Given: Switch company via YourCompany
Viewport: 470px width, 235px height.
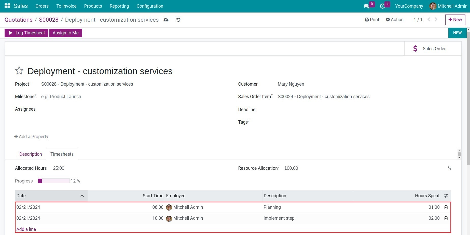Looking at the screenshot, I should click(409, 6).
